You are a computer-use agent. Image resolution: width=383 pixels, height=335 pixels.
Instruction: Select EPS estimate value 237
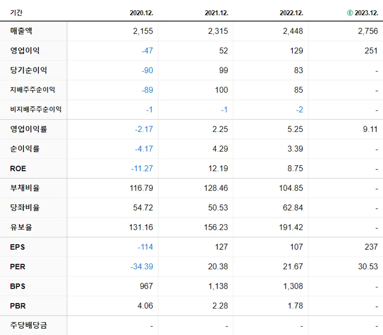(371, 247)
